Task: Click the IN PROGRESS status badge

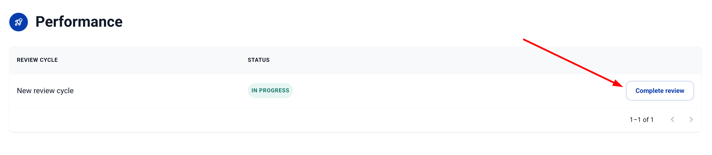Action: [x=270, y=91]
